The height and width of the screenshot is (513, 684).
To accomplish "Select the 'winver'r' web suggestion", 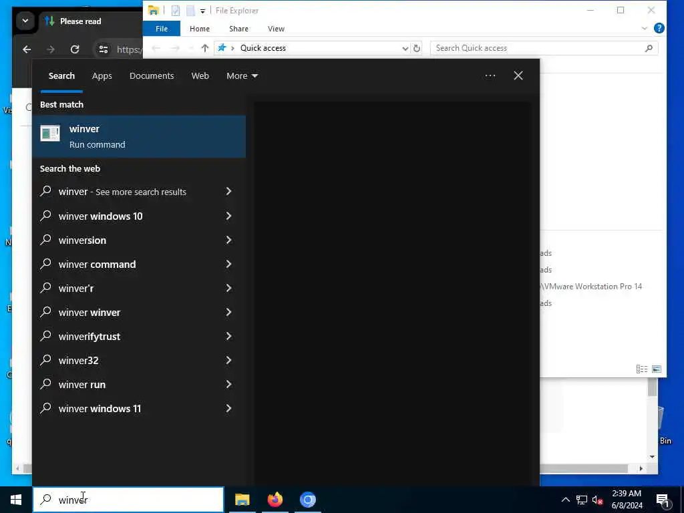I will [x=139, y=289].
